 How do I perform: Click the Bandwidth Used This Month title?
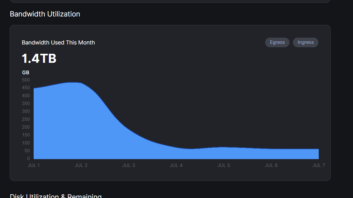[x=58, y=43]
